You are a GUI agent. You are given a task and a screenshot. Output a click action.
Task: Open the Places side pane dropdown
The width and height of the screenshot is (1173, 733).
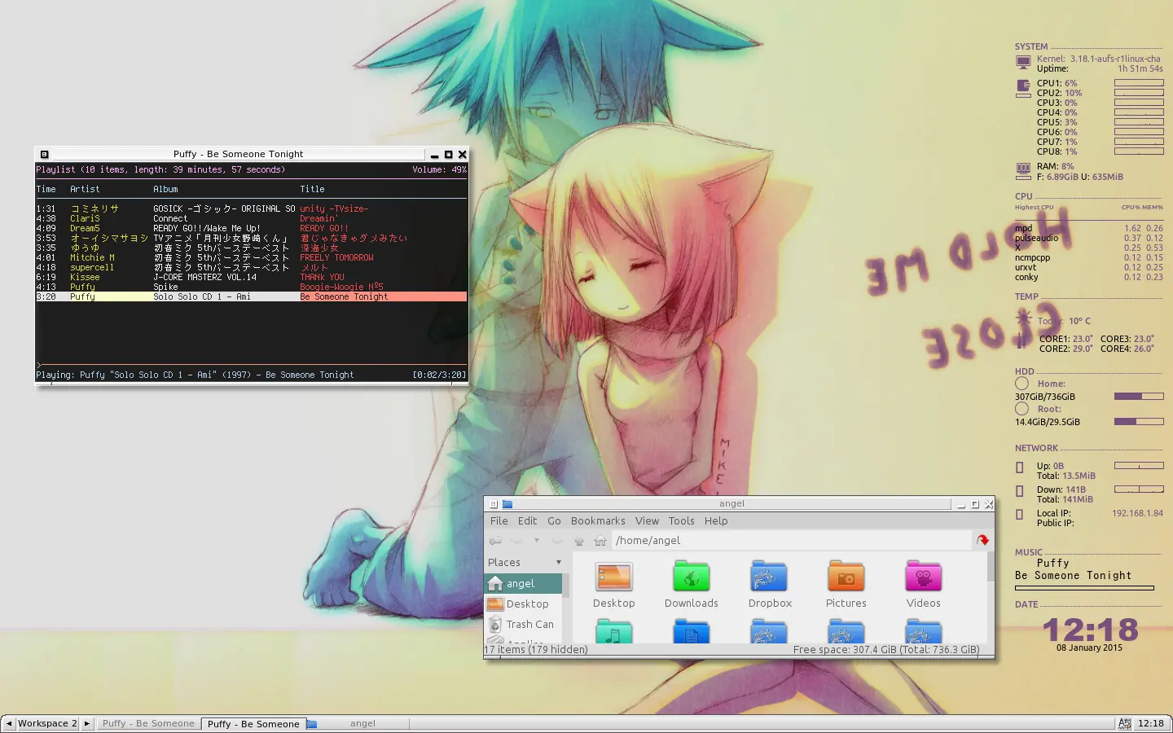click(x=559, y=563)
